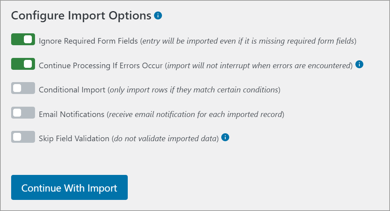
Task: Click description 'do not validate imported data'
Action: pos(166,138)
